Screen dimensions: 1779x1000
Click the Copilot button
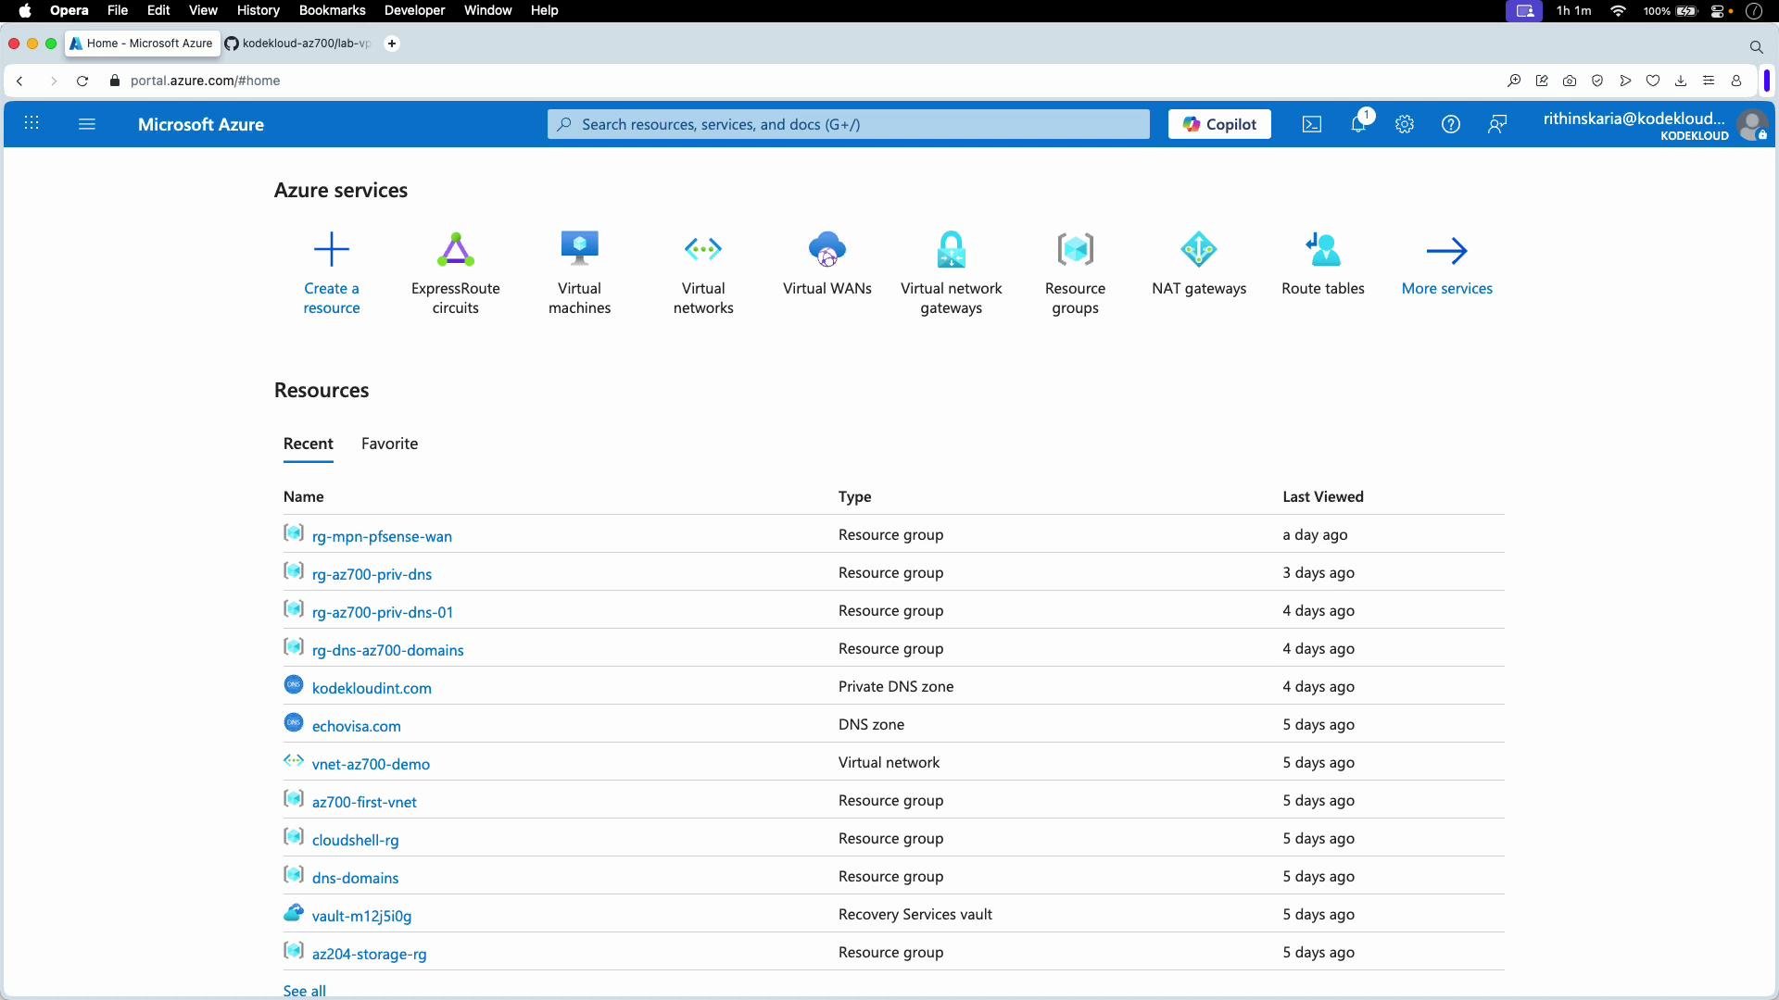click(x=1219, y=124)
